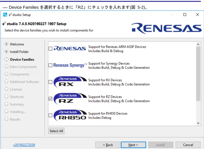
Task: Open the v201902272039 version link
Action: [x=24, y=145]
